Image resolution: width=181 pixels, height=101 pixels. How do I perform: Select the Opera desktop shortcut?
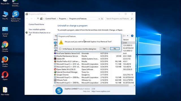pyautogui.click(x=5, y=76)
